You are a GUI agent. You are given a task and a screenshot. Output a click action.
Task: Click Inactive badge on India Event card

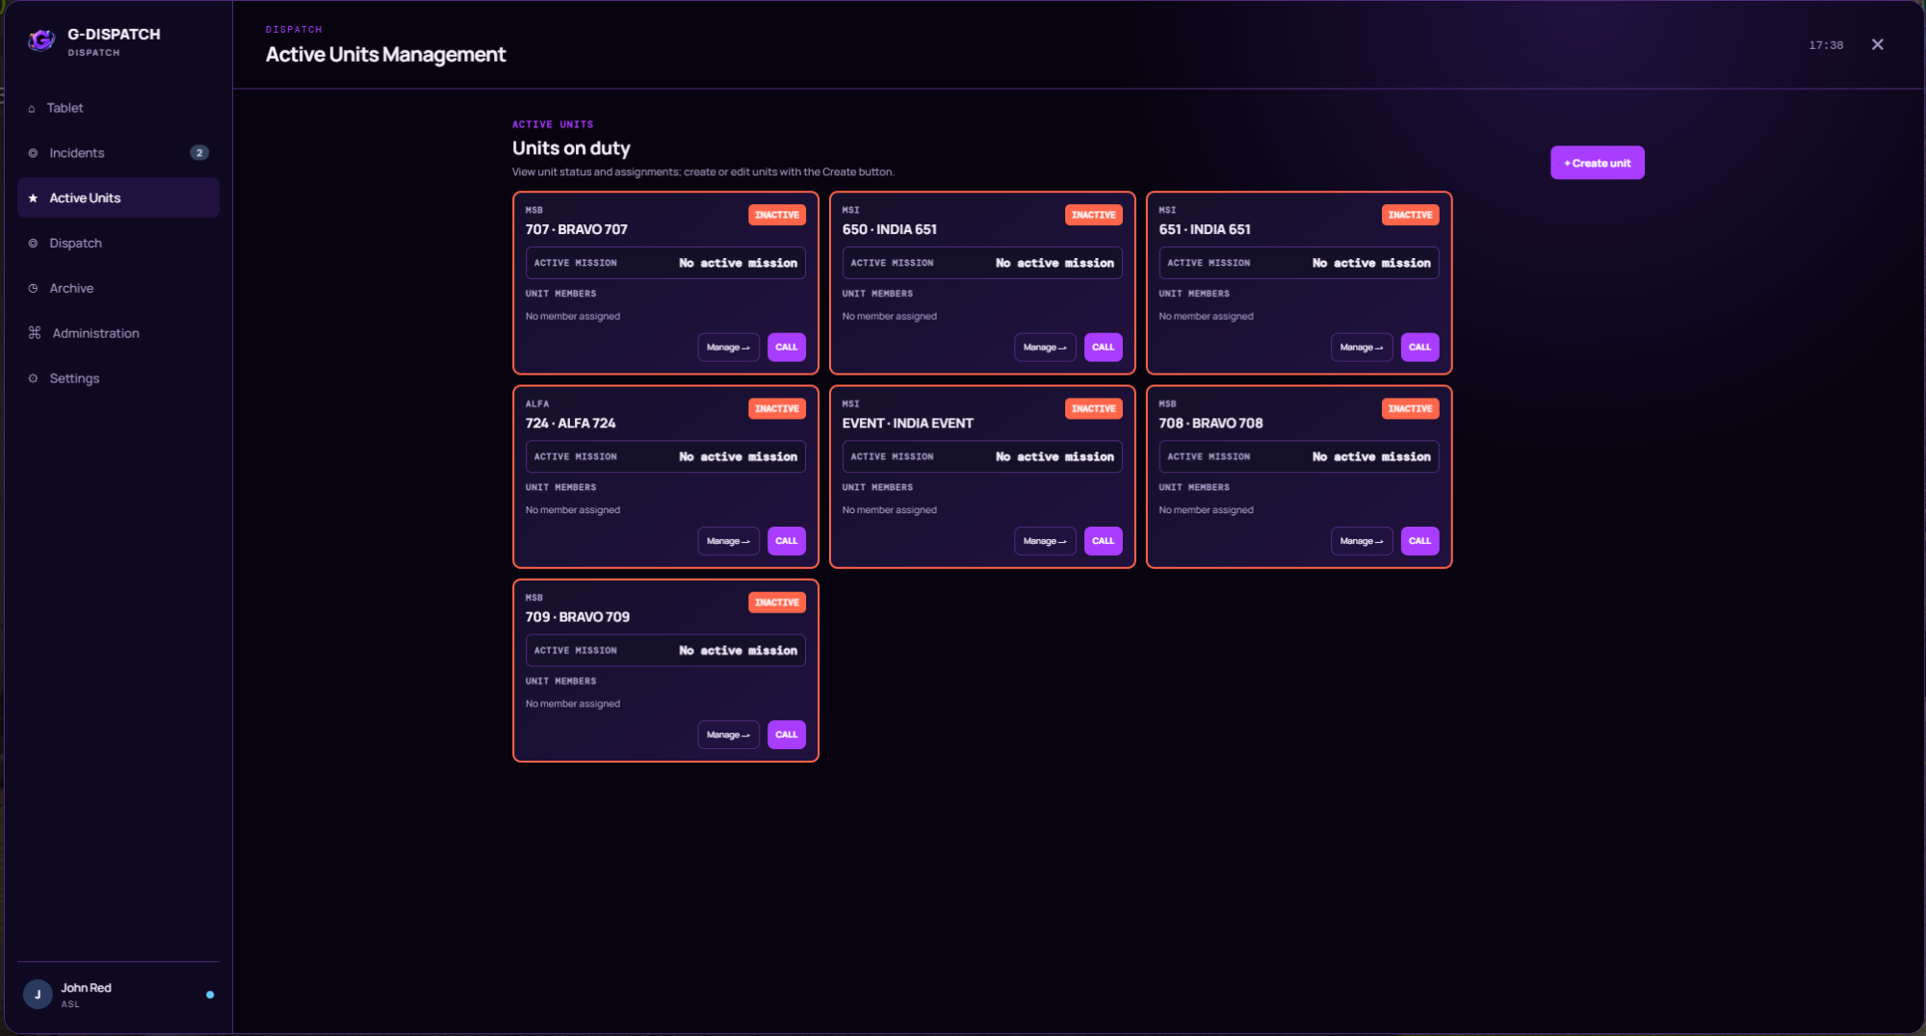click(1093, 408)
